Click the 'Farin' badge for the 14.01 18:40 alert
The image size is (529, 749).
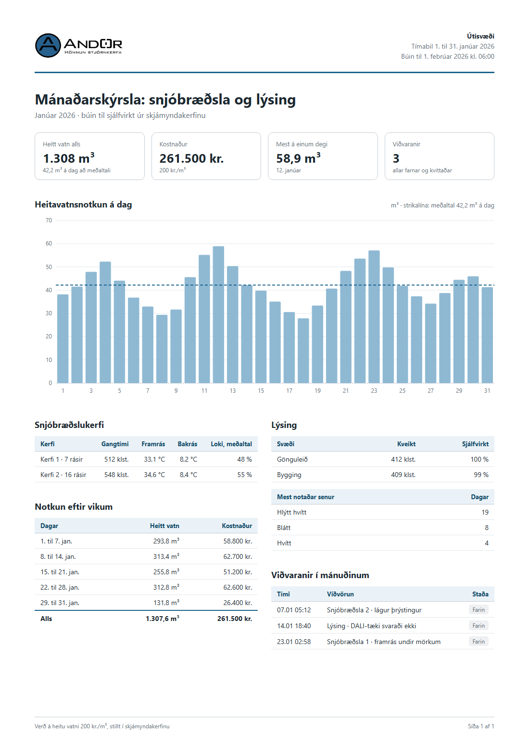click(479, 626)
